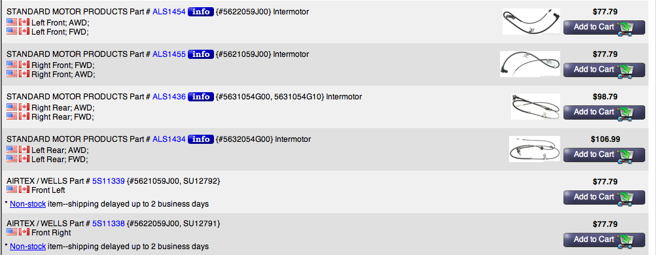Click US flag next to Front Left
657x255 pixels.
(x=12, y=189)
